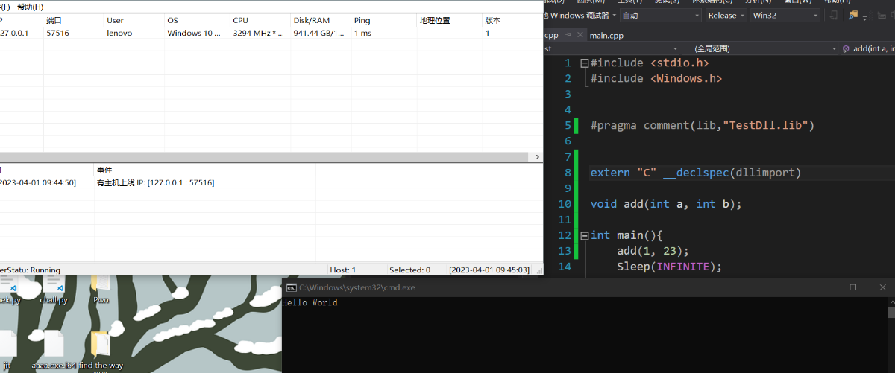Click the cmd.exe window title icon

coord(292,287)
